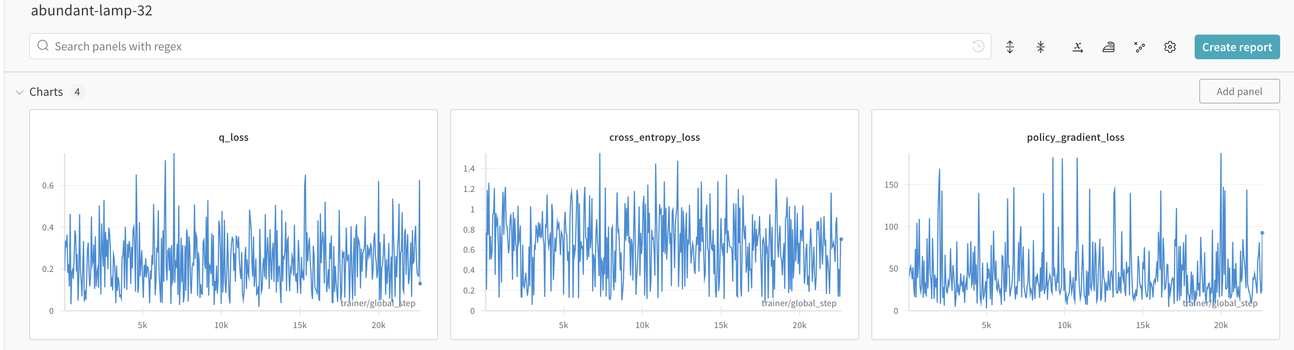This screenshot has height=350, width=1294.
Task: Click the Charts section label
Action: point(46,92)
